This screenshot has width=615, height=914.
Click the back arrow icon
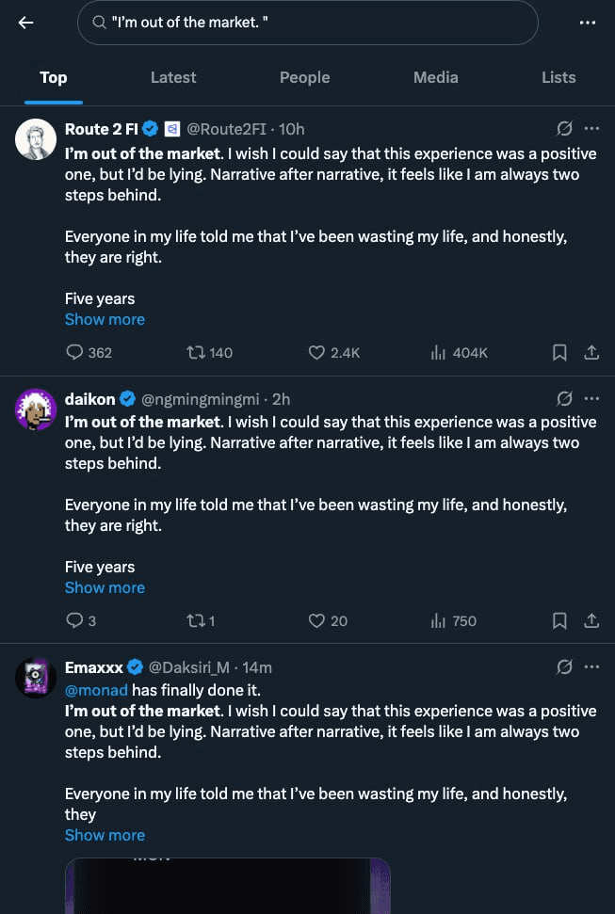pyautogui.click(x=26, y=23)
